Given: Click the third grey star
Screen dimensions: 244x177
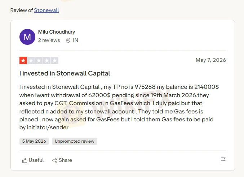Looking at the screenshot, I should (39, 60).
